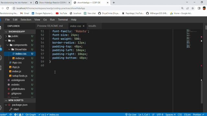The height and width of the screenshot is (116, 207).
Task: Open the Go menu
Action: tap(45, 20)
